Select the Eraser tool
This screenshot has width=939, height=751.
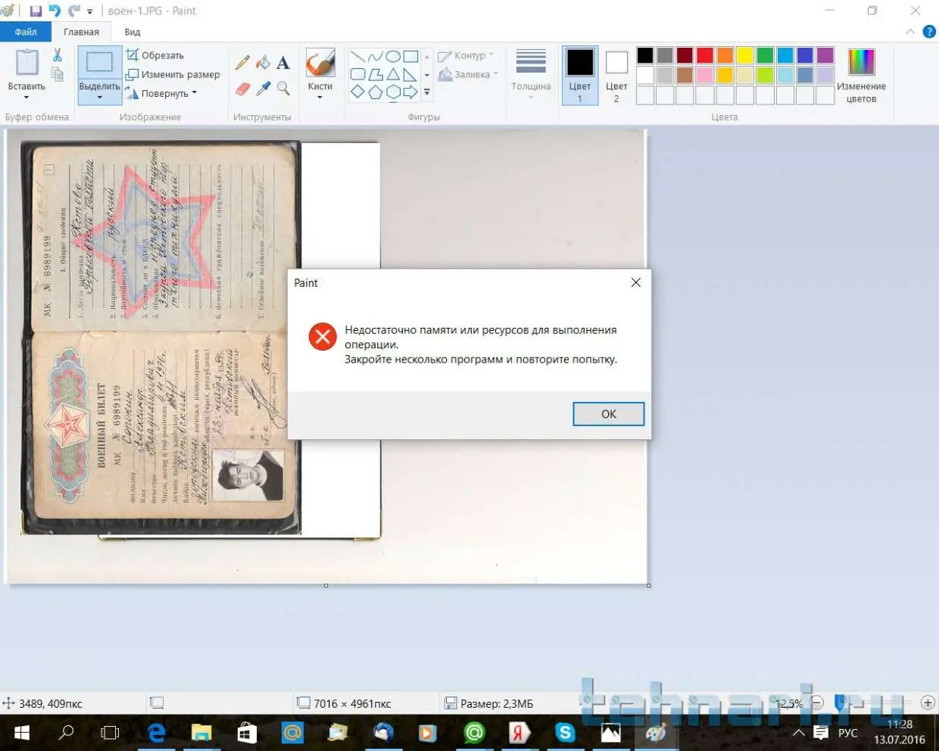[x=242, y=89]
